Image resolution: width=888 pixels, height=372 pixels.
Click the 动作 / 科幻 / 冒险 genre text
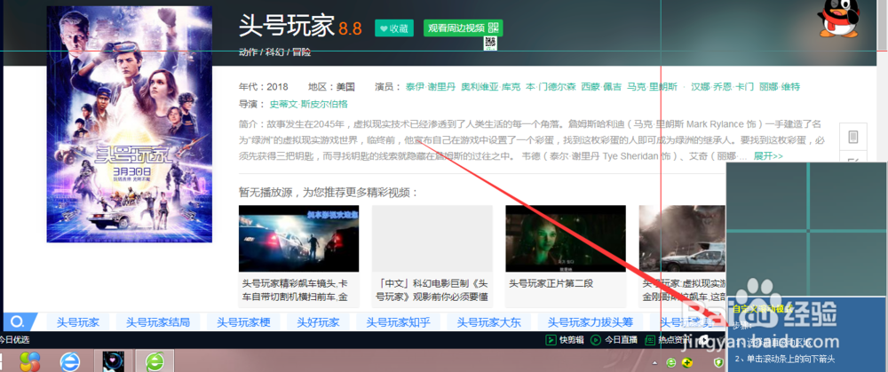pos(274,52)
